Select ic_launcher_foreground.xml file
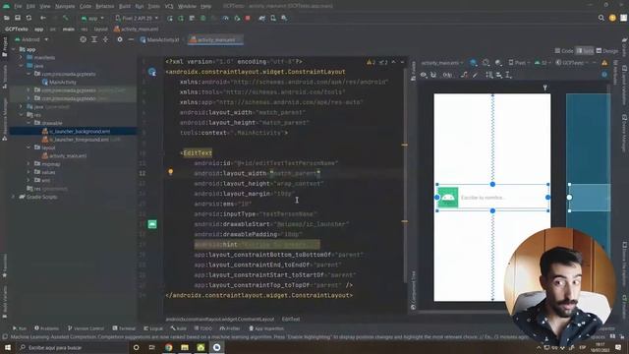The width and height of the screenshot is (629, 354). click(75, 140)
